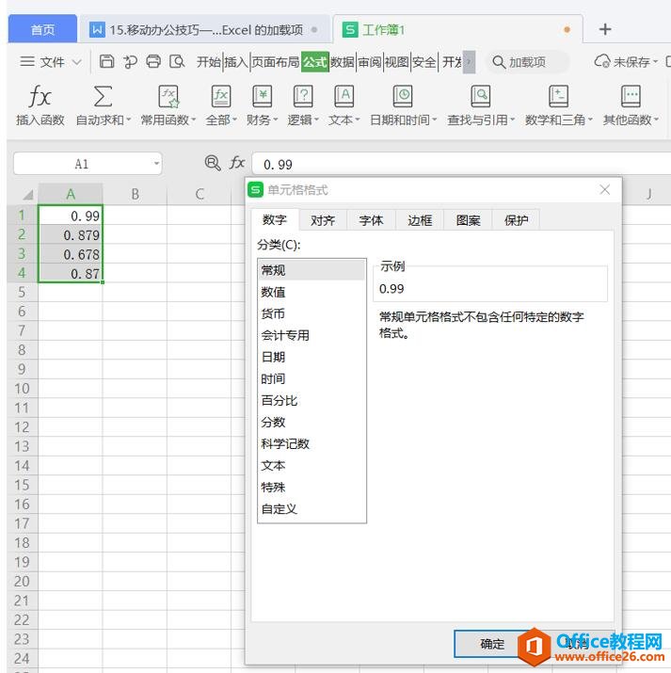This screenshot has width=671, height=673.
Task: Open Lookup and Reference (查找与引用) icon
Action: coord(481,96)
